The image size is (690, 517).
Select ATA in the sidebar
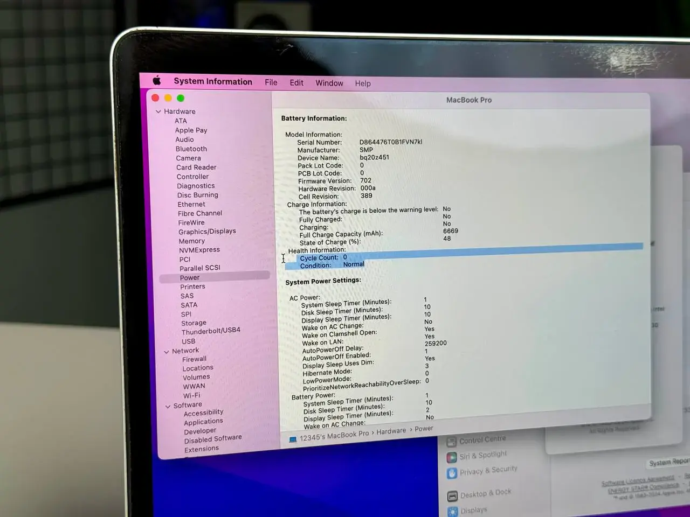click(181, 121)
